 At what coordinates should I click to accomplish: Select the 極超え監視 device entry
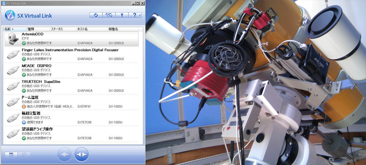pos(72,118)
